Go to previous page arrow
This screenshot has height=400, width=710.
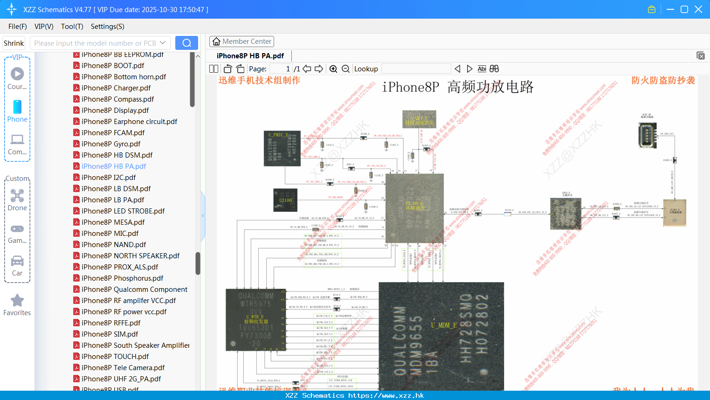pos(307,69)
